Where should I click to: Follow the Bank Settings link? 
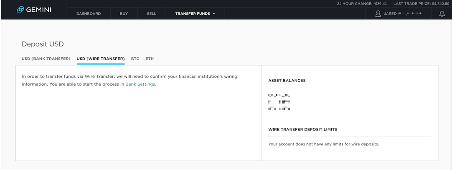(x=140, y=84)
